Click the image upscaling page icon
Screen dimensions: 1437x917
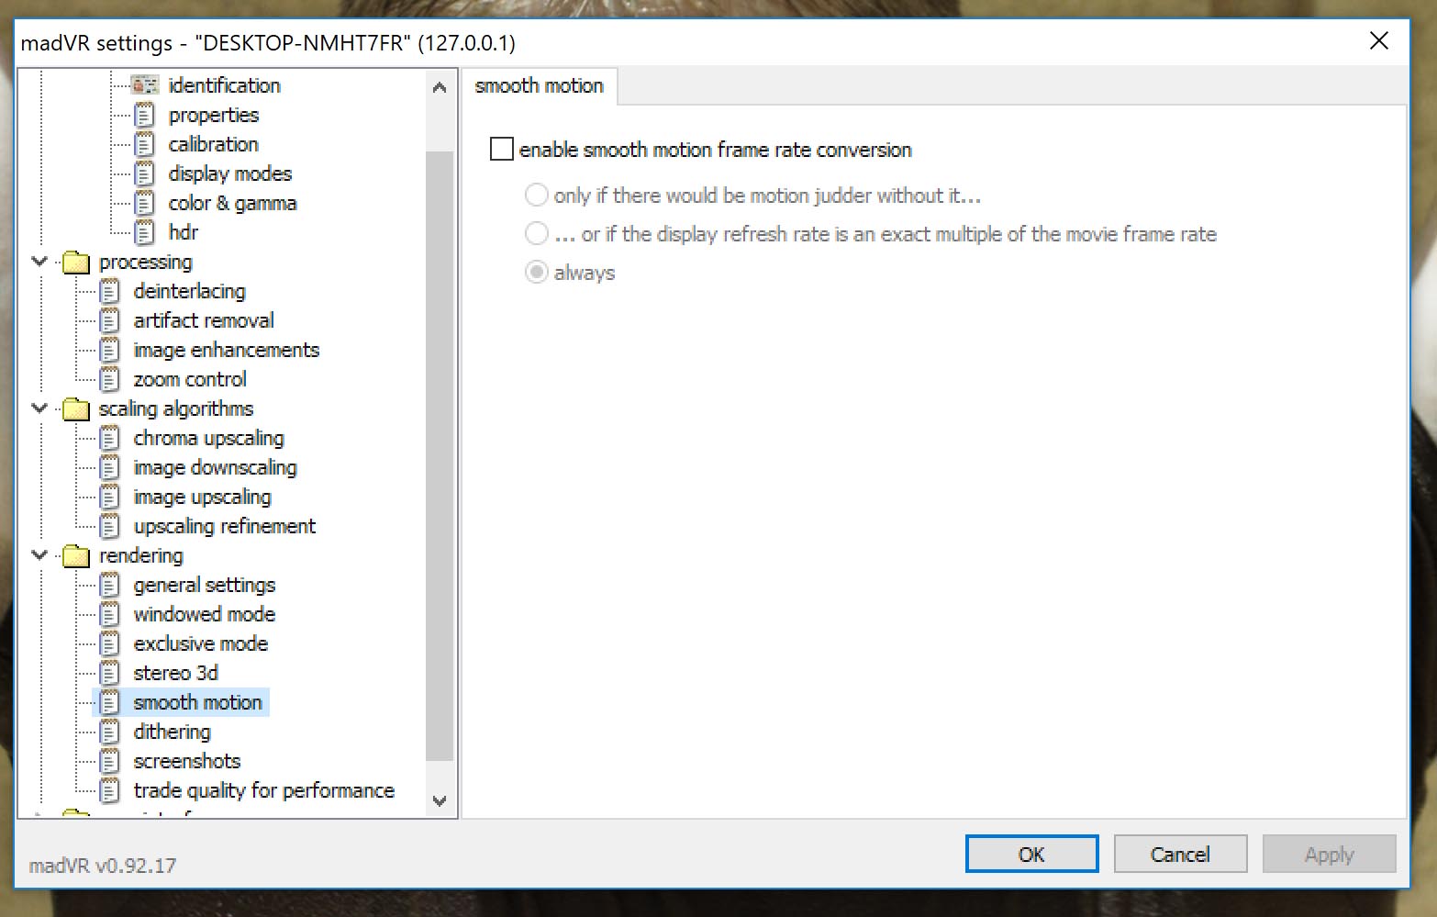(109, 497)
